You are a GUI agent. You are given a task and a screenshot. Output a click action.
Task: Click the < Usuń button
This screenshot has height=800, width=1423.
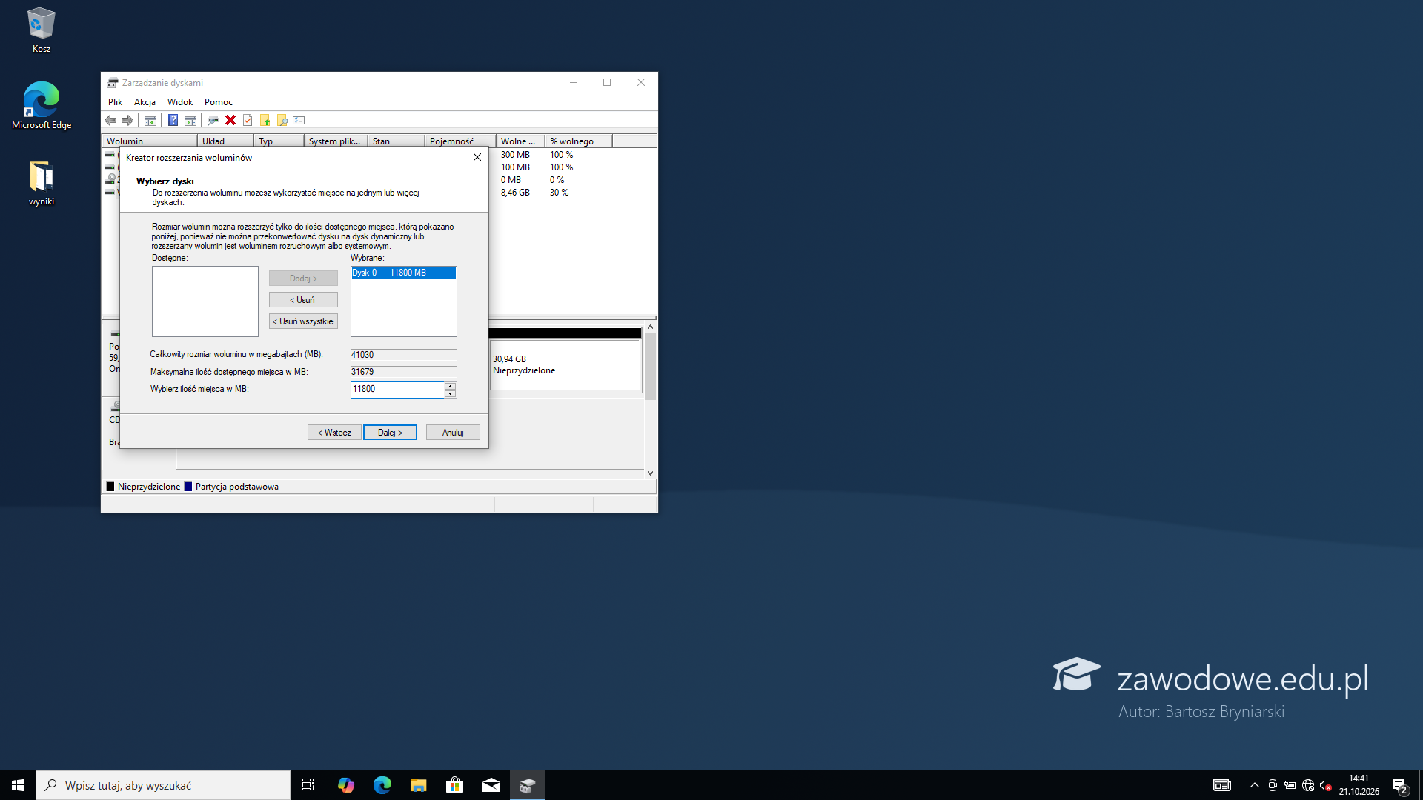(x=303, y=300)
